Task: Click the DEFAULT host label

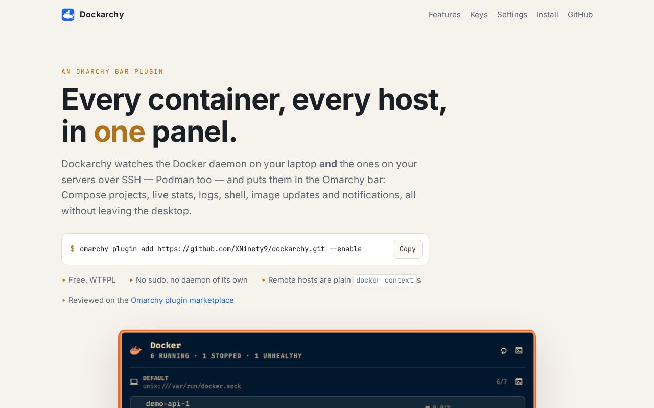Action: tap(156, 378)
